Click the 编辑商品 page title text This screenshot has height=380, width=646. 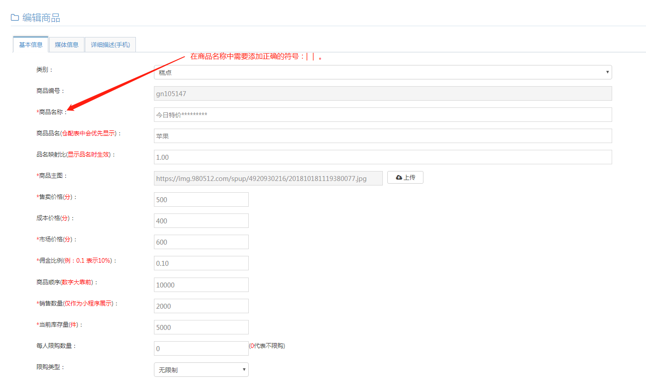(41, 18)
